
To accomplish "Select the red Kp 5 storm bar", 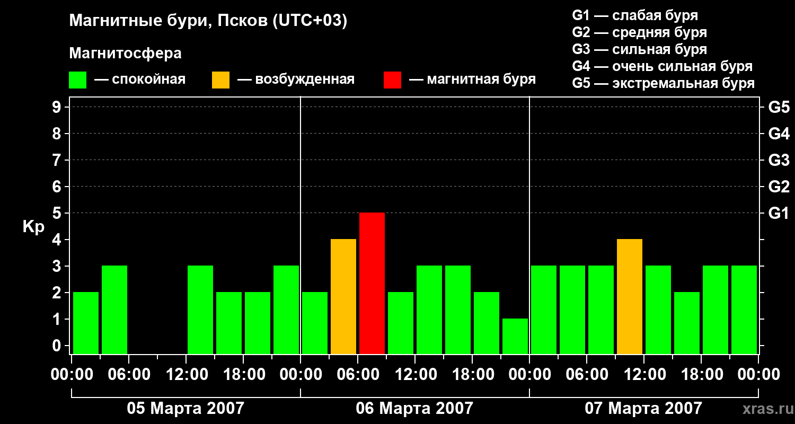I will (372, 283).
